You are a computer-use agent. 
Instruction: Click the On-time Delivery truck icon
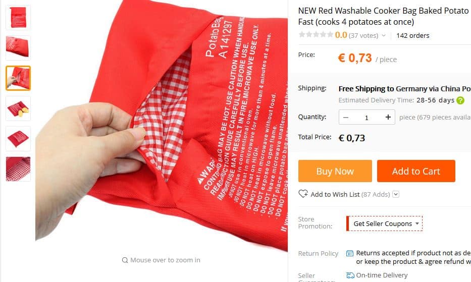tap(350, 275)
